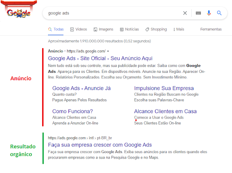Open Google Ads - Site Oficial ad link

100,58
